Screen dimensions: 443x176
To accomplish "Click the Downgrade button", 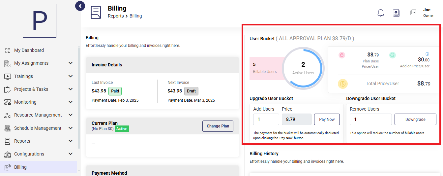I will pos(415,120).
